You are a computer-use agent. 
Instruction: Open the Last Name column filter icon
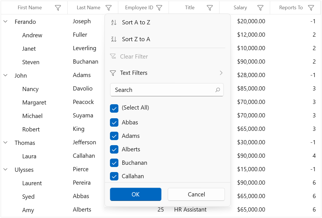pos(109,8)
